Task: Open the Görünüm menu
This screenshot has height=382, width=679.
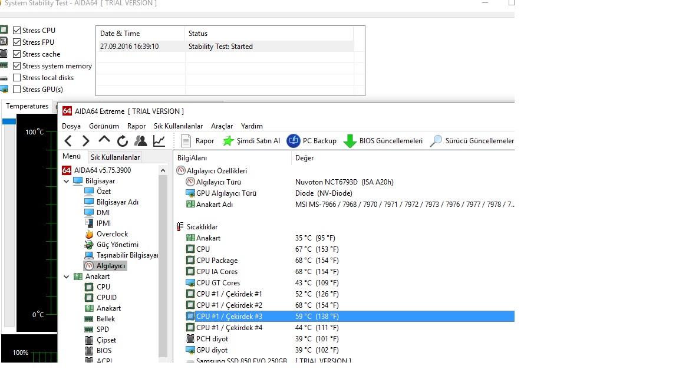Action: pyautogui.click(x=104, y=126)
